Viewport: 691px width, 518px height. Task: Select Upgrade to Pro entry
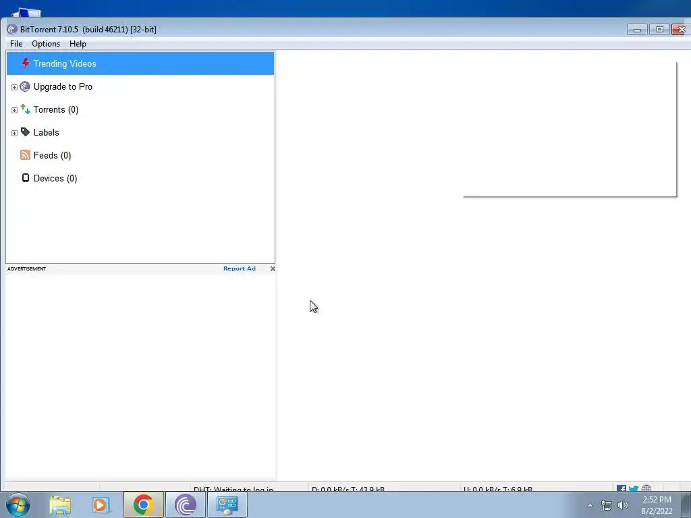[x=63, y=87]
